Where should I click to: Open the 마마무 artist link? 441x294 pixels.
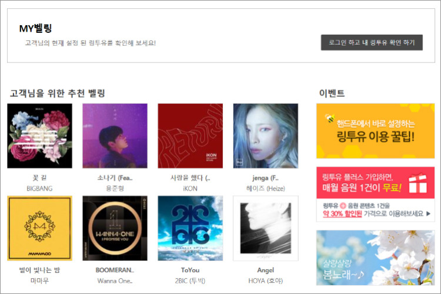(x=39, y=281)
